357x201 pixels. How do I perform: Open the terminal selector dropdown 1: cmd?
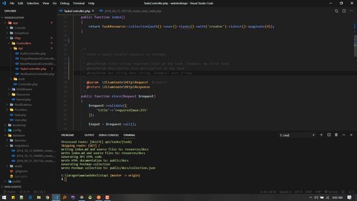pyautogui.click(x=297, y=135)
